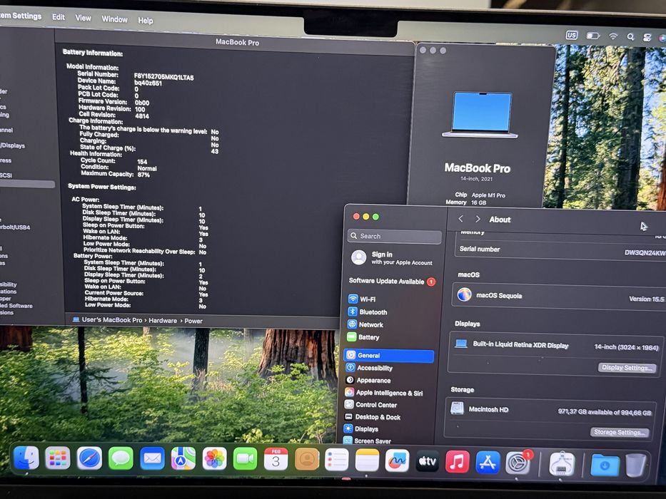The image size is (666, 499).
Task: Open Trash in the Dock
Action: pyautogui.click(x=636, y=466)
